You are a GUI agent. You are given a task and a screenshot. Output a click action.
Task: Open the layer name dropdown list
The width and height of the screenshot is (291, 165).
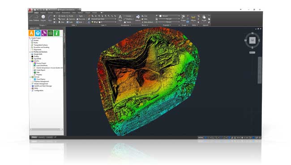103,19
